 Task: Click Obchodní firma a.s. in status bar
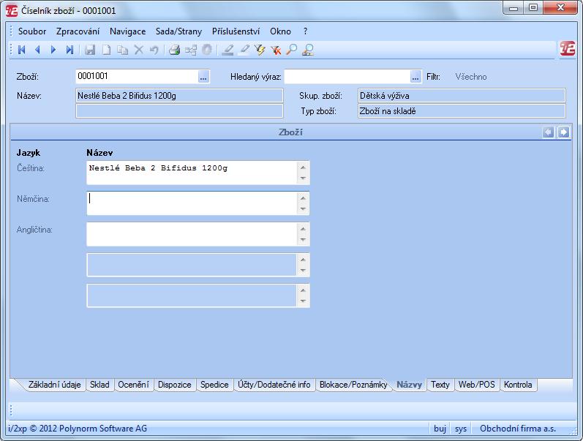pyautogui.click(x=518, y=429)
